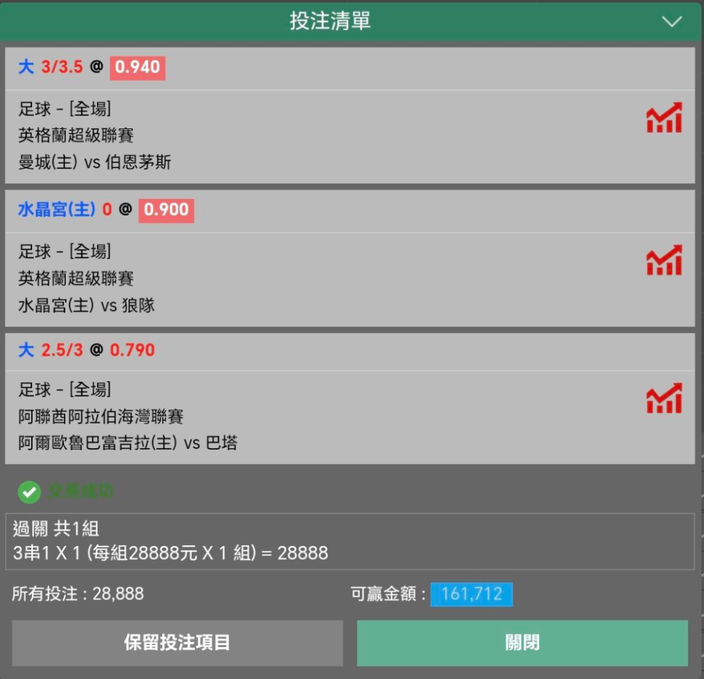Click the 曼城(主) vs 伯恩茅斯 match line

click(x=95, y=162)
